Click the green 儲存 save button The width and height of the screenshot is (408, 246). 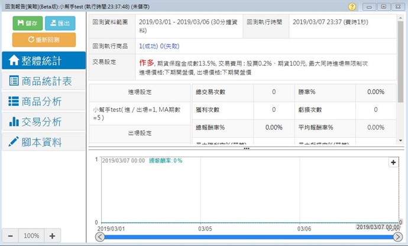pos(27,23)
